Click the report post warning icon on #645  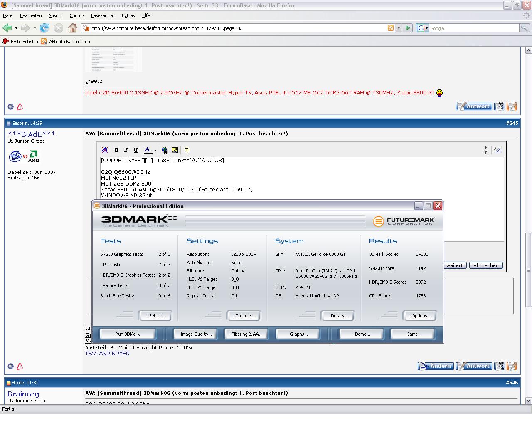[20, 367]
